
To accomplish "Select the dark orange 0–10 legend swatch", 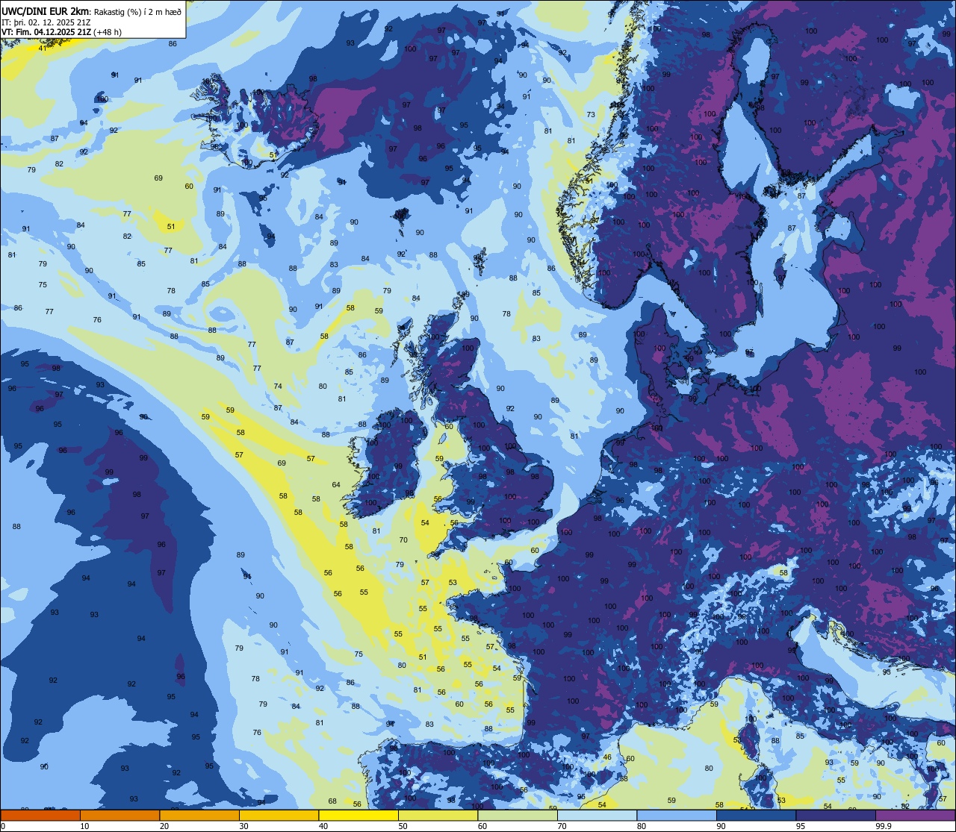I will click(40, 816).
